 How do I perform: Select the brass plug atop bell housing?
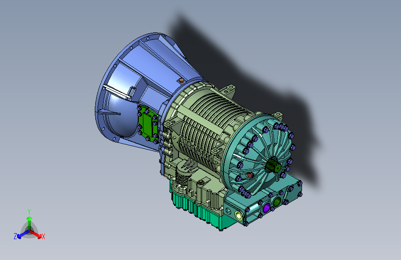(181, 80)
